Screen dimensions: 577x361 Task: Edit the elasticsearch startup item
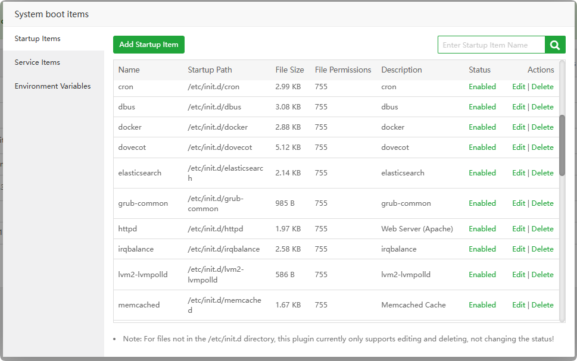(519, 173)
